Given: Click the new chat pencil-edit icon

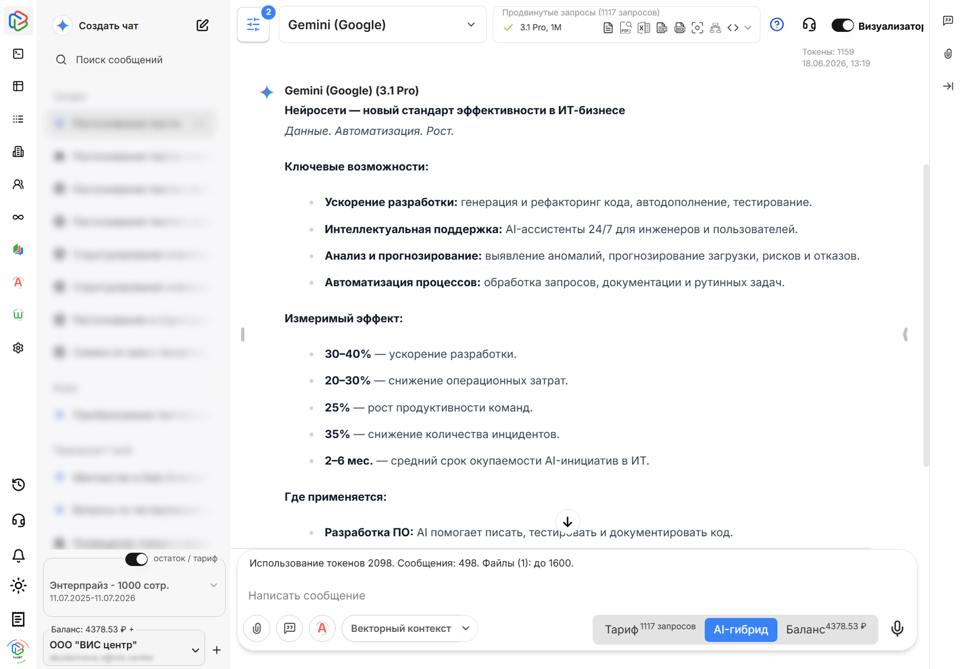Looking at the screenshot, I should point(202,25).
